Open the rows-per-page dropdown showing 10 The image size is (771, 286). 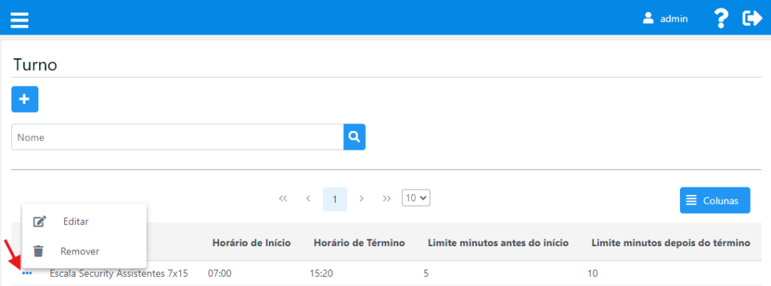pyautogui.click(x=416, y=198)
